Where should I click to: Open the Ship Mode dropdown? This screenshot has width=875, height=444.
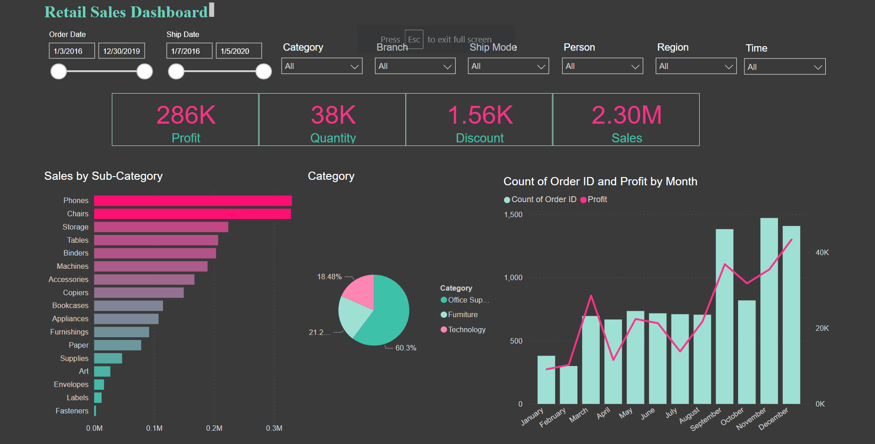(508, 66)
